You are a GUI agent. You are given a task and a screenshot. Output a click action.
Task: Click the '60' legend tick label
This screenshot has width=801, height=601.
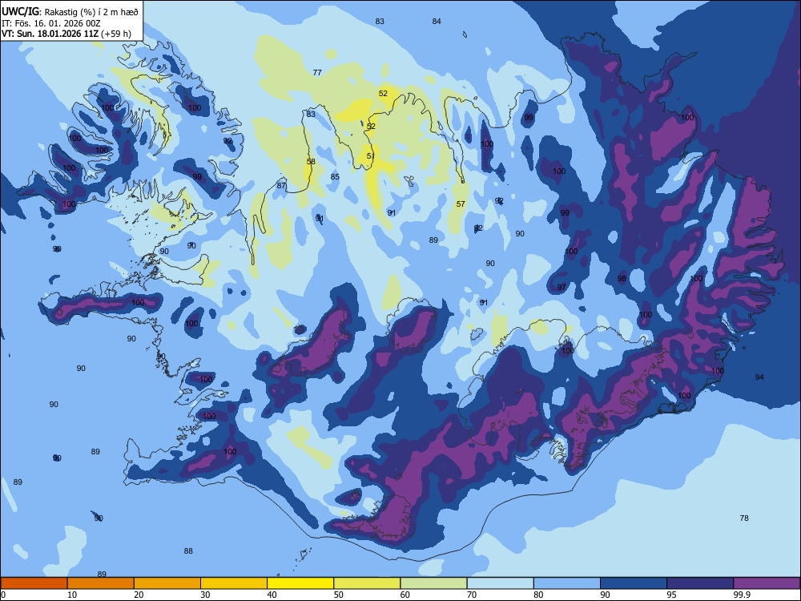(x=405, y=595)
